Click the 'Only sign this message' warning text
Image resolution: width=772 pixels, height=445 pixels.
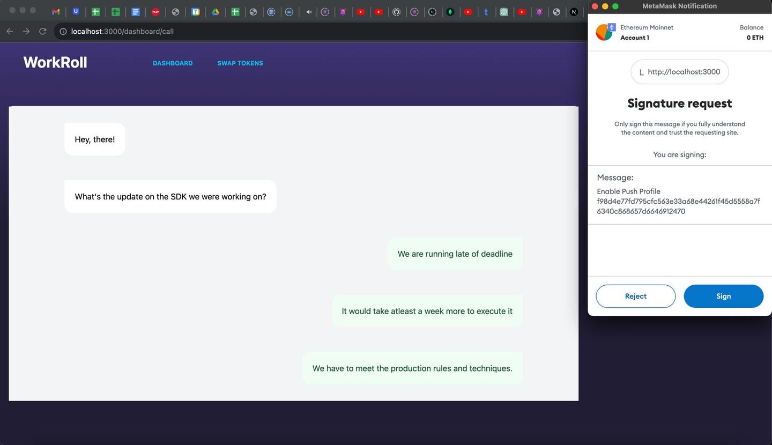[680, 128]
